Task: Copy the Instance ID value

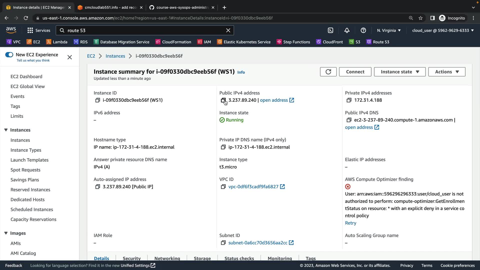Action: [97, 100]
